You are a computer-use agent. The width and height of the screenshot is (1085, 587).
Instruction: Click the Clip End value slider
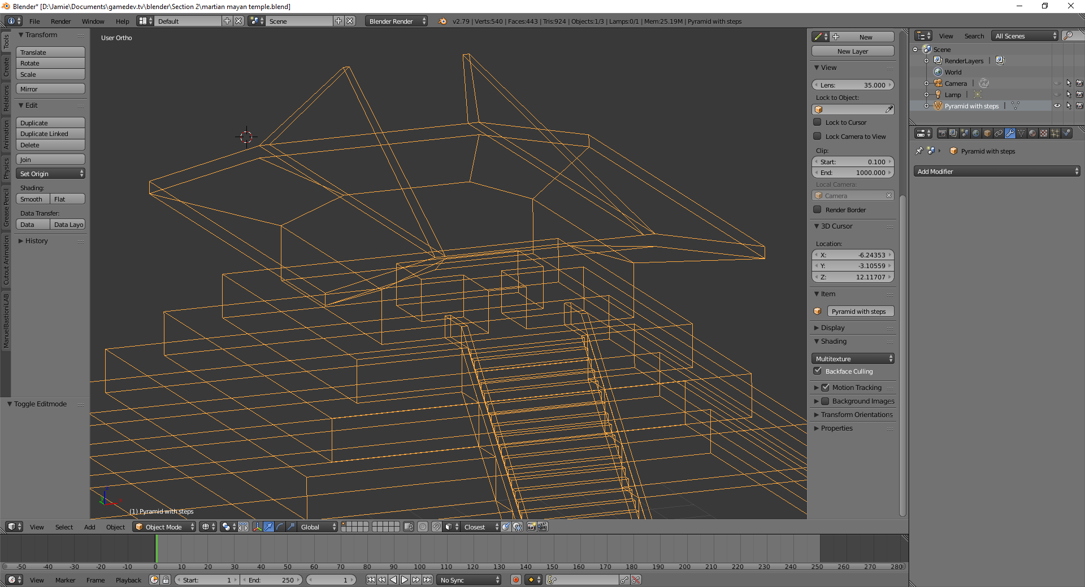tap(853, 173)
